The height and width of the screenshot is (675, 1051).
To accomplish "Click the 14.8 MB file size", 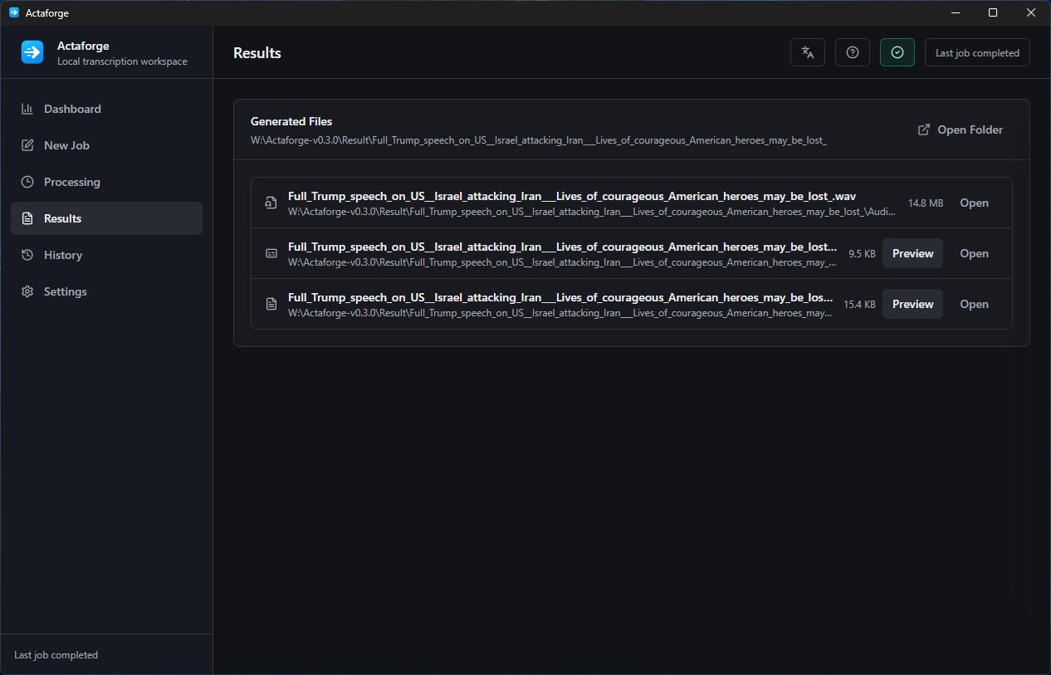I will coord(925,203).
